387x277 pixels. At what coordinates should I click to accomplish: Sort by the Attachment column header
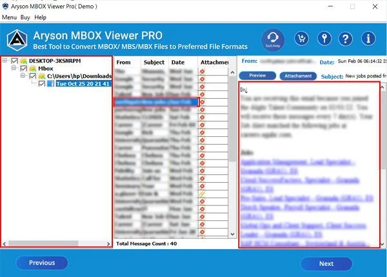(x=214, y=62)
